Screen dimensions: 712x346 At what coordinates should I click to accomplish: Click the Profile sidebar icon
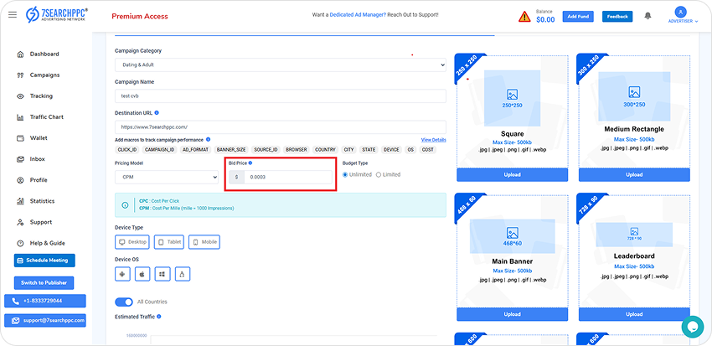pyautogui.click(x=20, y=180)
